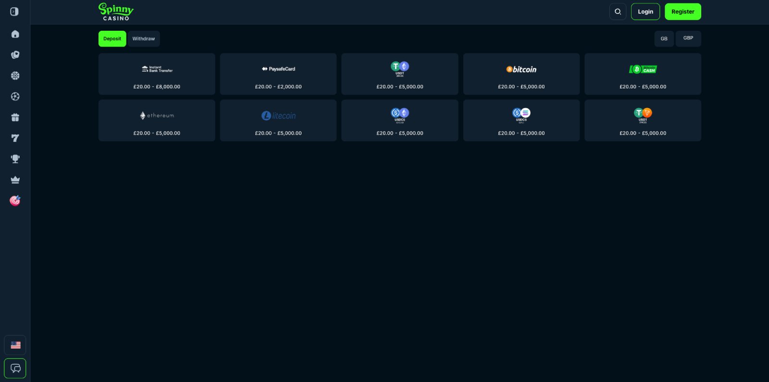The width and height of the screenshot is (769, 382).
Task: Choose ethereum deposit method
Action: coord(157,121)
